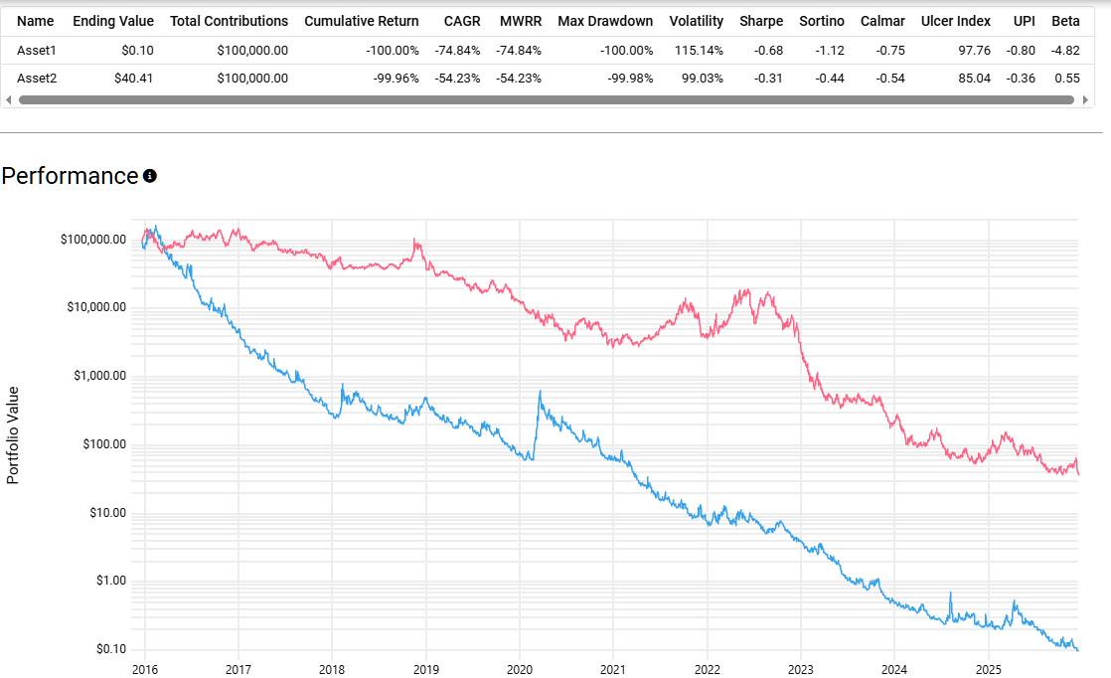This screenshot has width=1111, height=678.
Task: Sort table by Ending Value header
Action: [113, 21]
